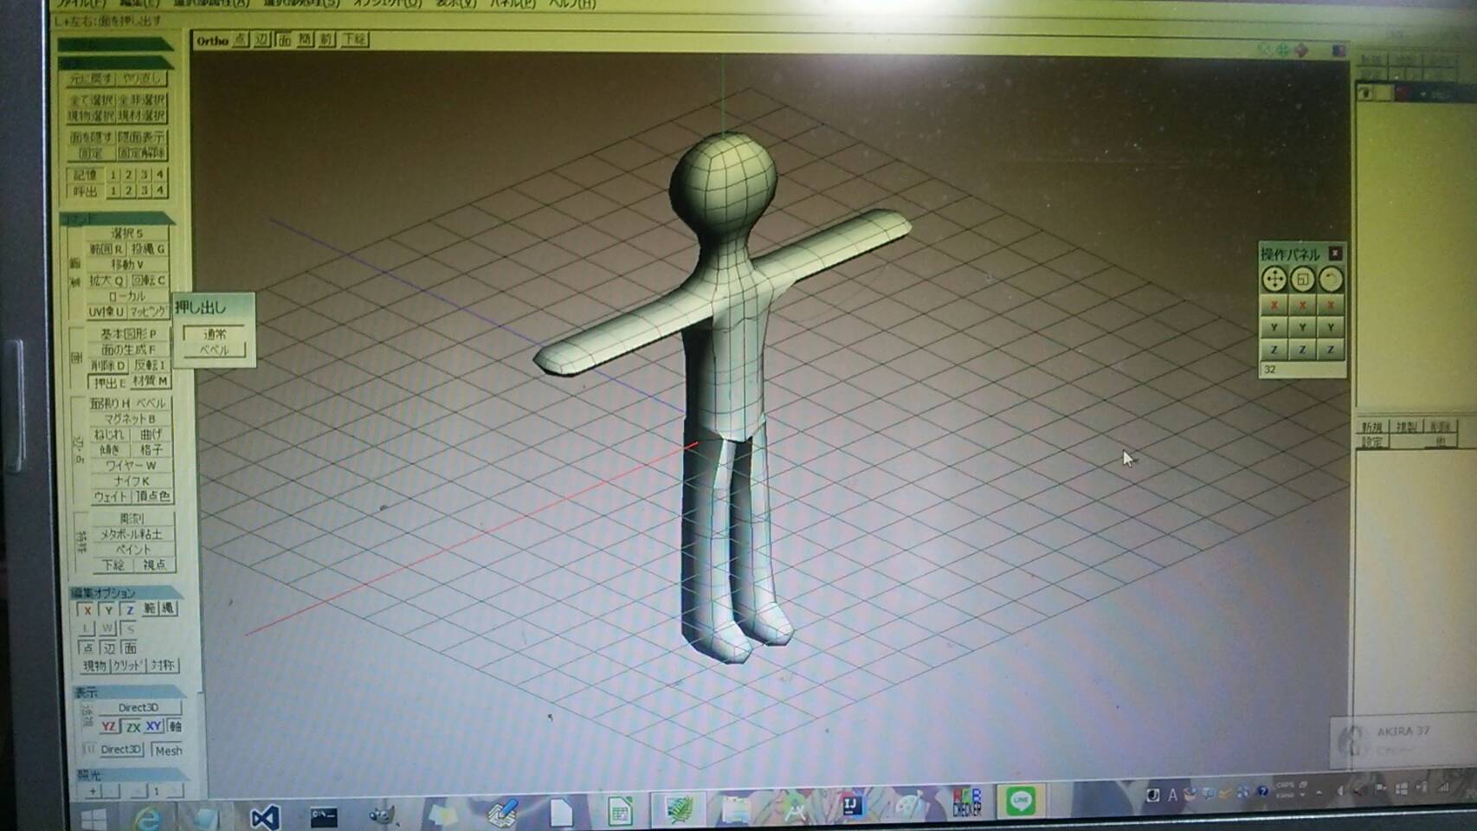The height and width of the screenshot is (831, 1477).
Task: Click 下絵 in the viewport toolbar
Action: pos(354,40)
